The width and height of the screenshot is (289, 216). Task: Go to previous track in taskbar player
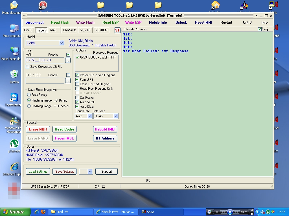click(223, 212)
